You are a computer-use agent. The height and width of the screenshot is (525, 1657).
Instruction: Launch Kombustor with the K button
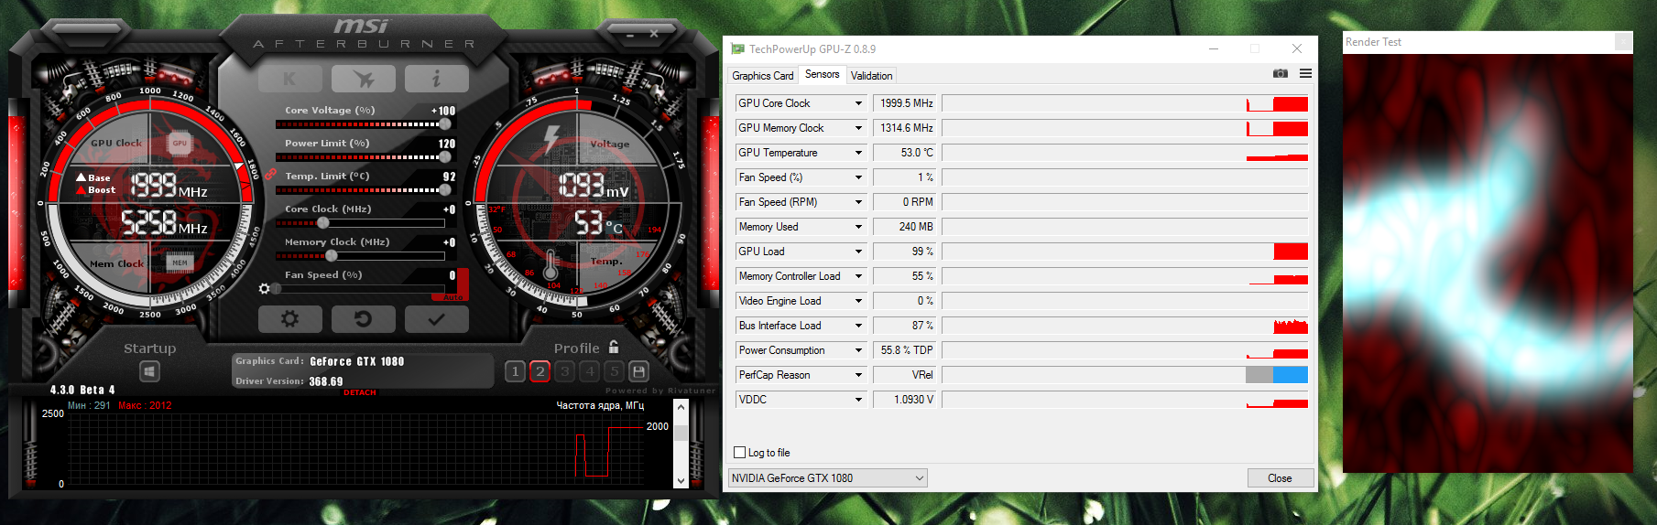click(x=290, y=79)
